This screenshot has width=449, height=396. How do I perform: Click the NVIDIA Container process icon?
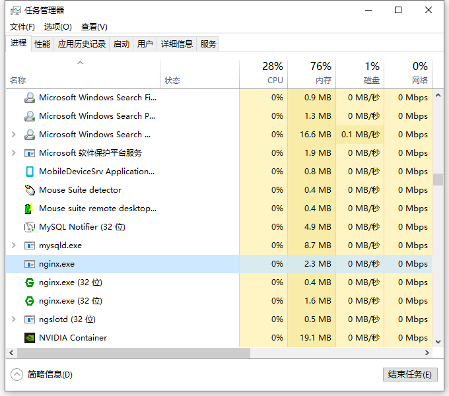(30, 338)
